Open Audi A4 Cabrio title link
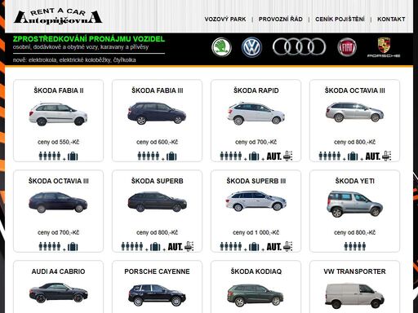The height and width of the screenshot is (313, 418). [58, 271]
